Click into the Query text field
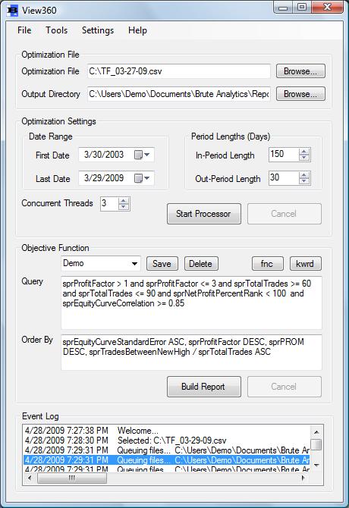349x508 pixels. 191,303
